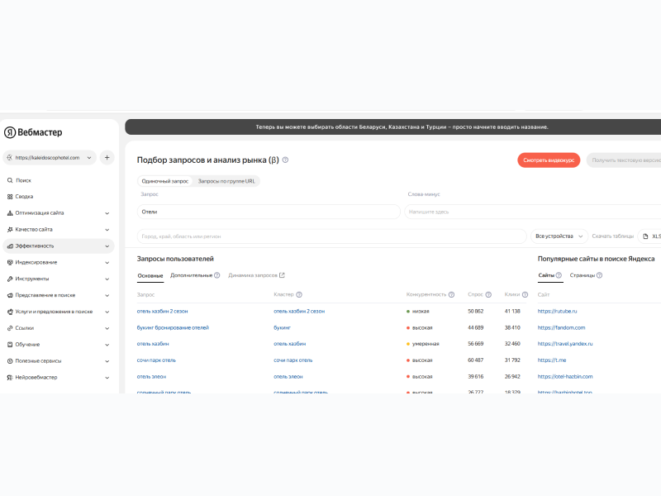The image size is (661, 496).
Task: Click the search icon for Поиск in sidebar
Action: (x=10, y=180)
